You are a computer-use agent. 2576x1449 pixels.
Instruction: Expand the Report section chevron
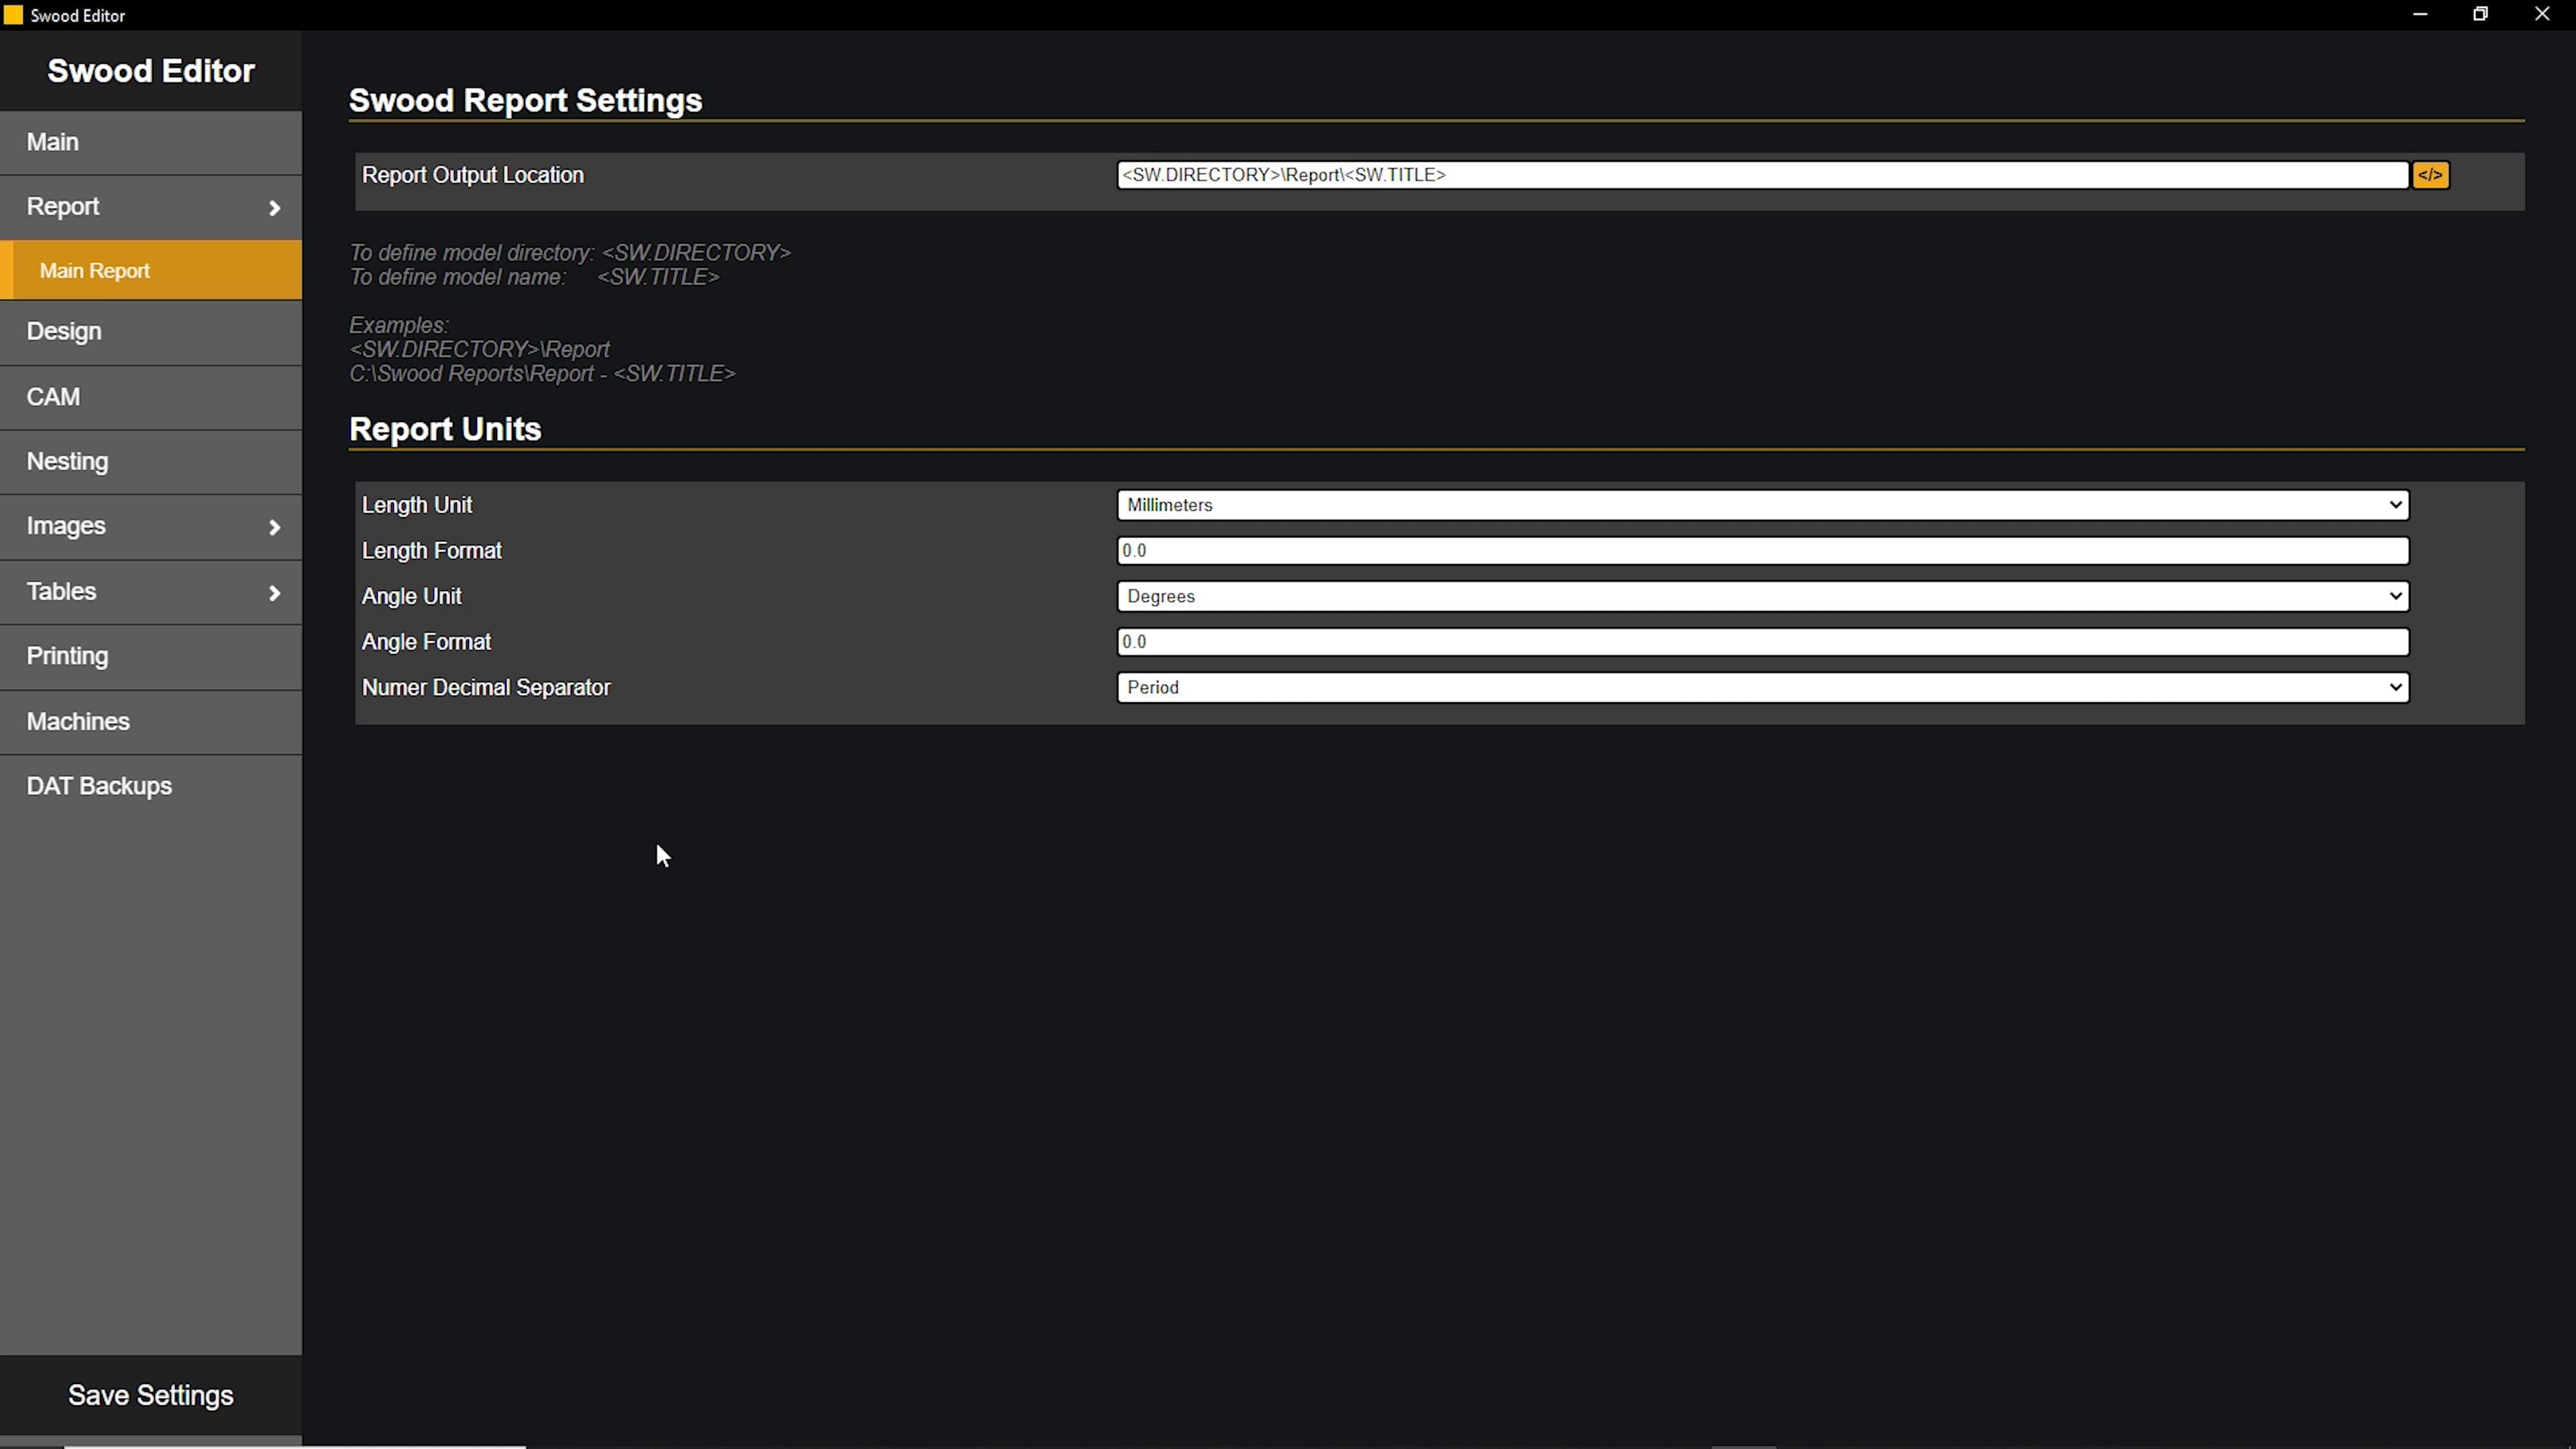(274, 208)
